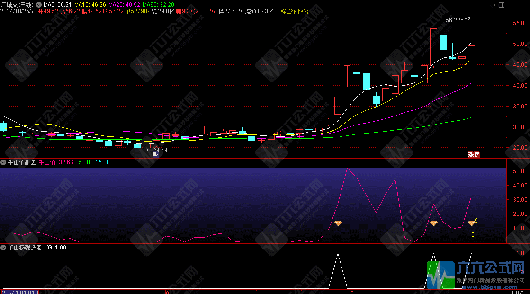Open the 千山极强选股 indicator dropdown arrow
Screen dimensions: 530x294
3,247
